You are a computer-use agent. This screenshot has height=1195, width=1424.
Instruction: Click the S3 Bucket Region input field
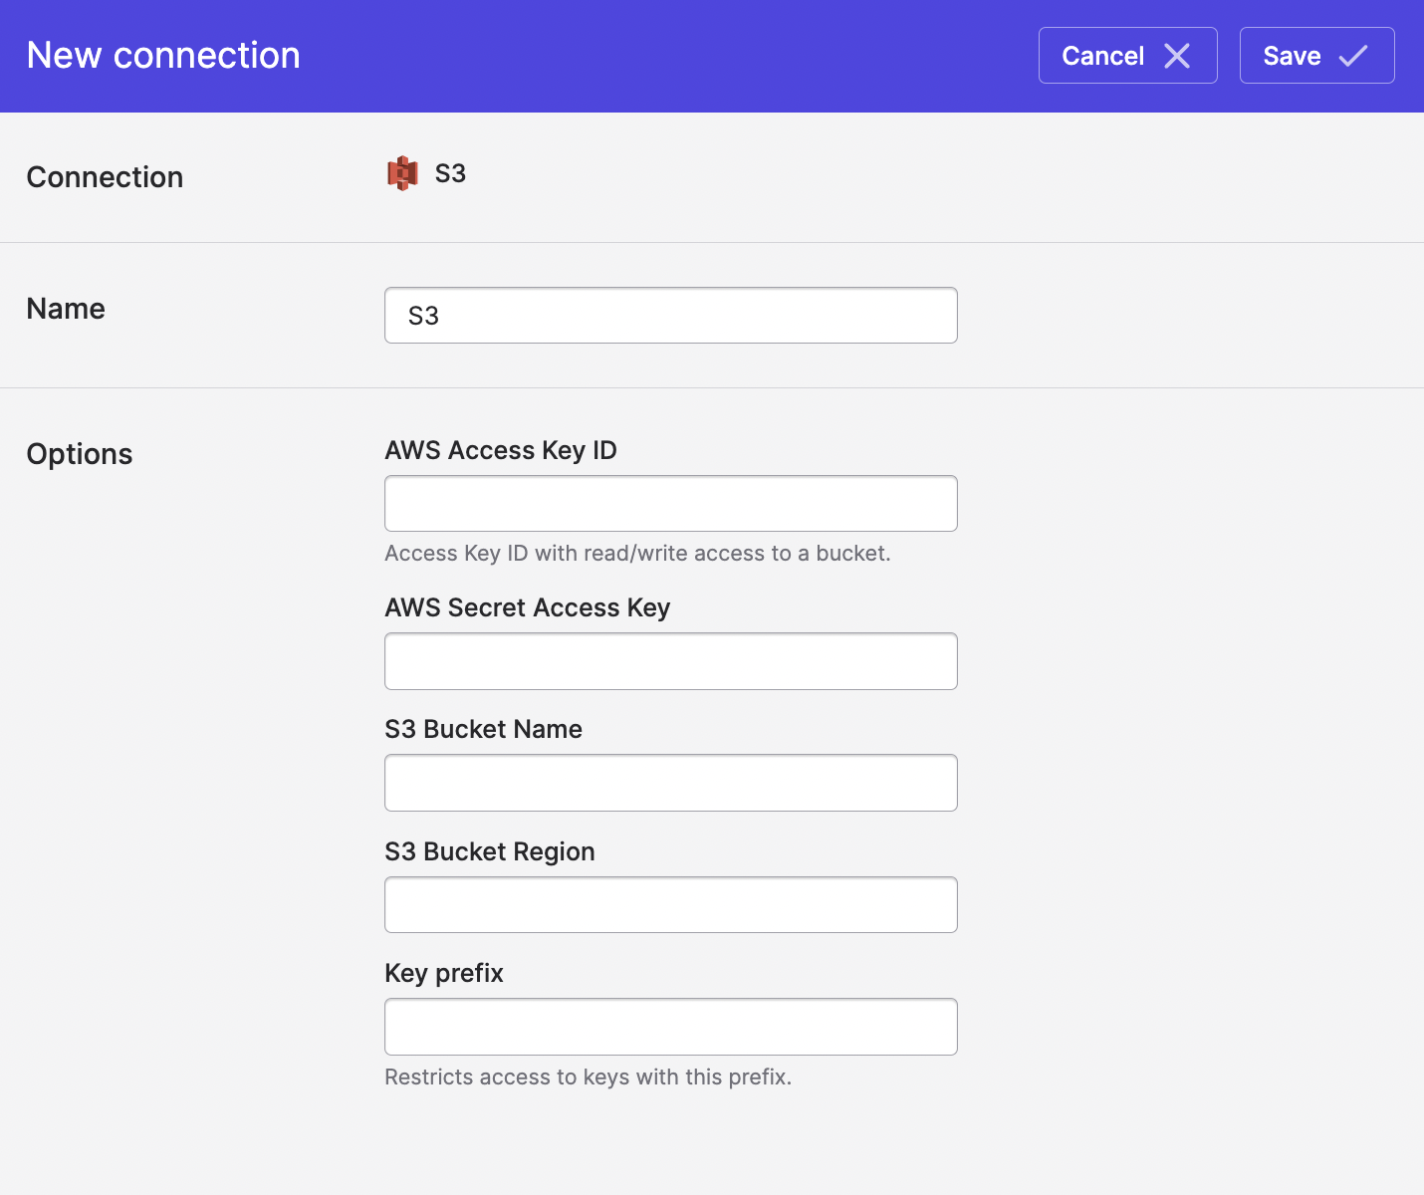click(x=671, y=905)
